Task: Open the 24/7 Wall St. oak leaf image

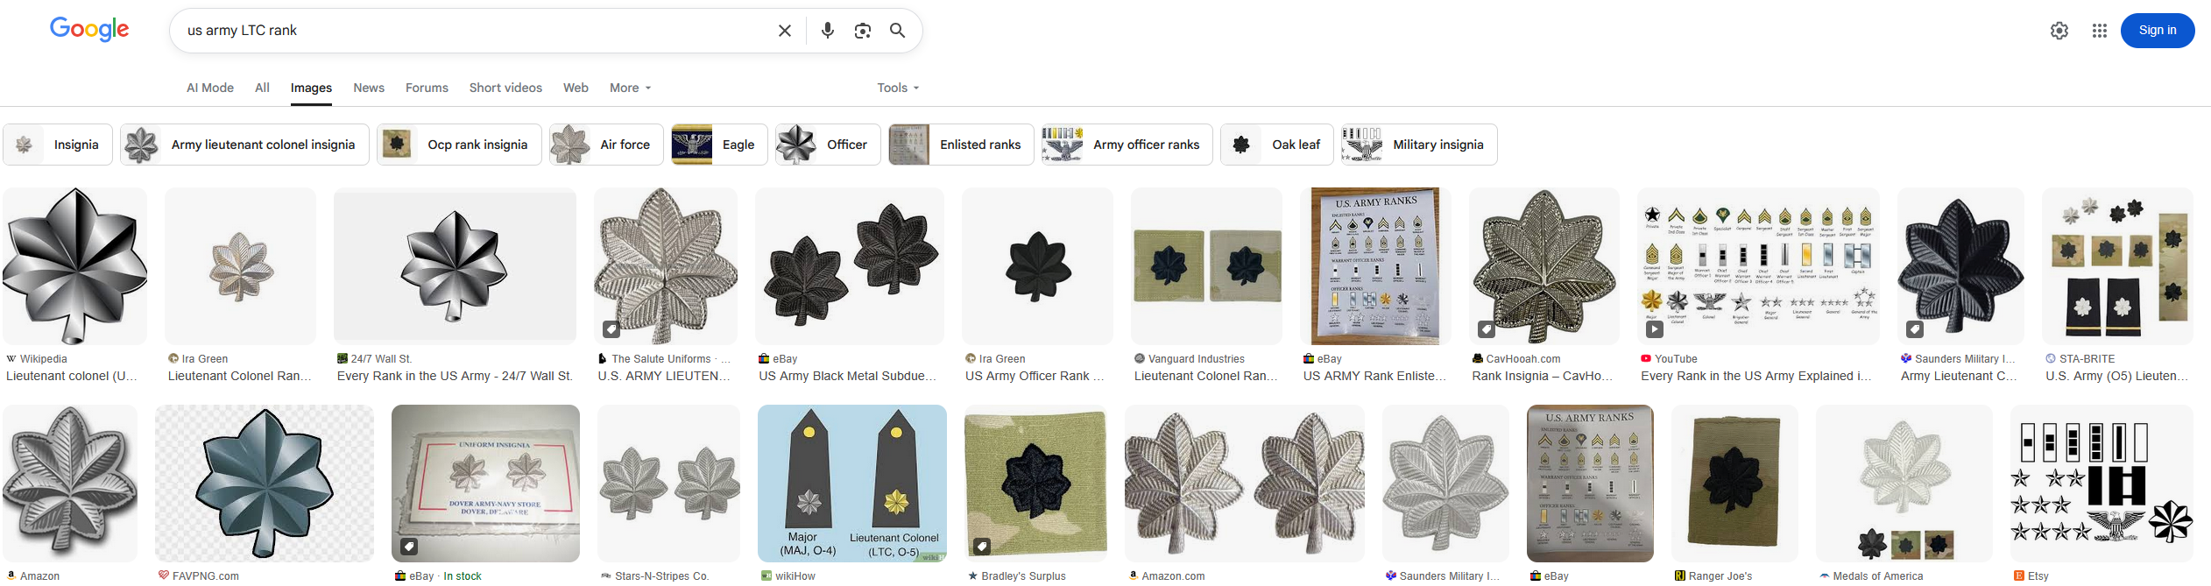Action: [455, 265]
